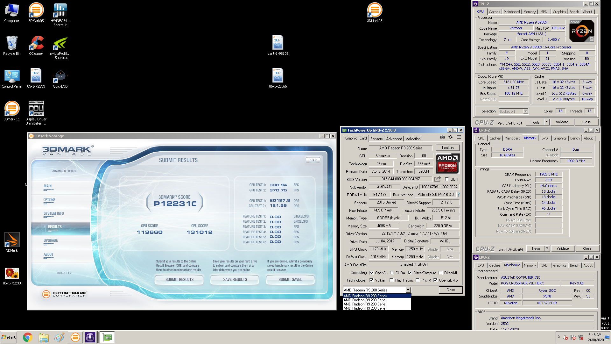Toggle the PhysX checkbox

418,280
